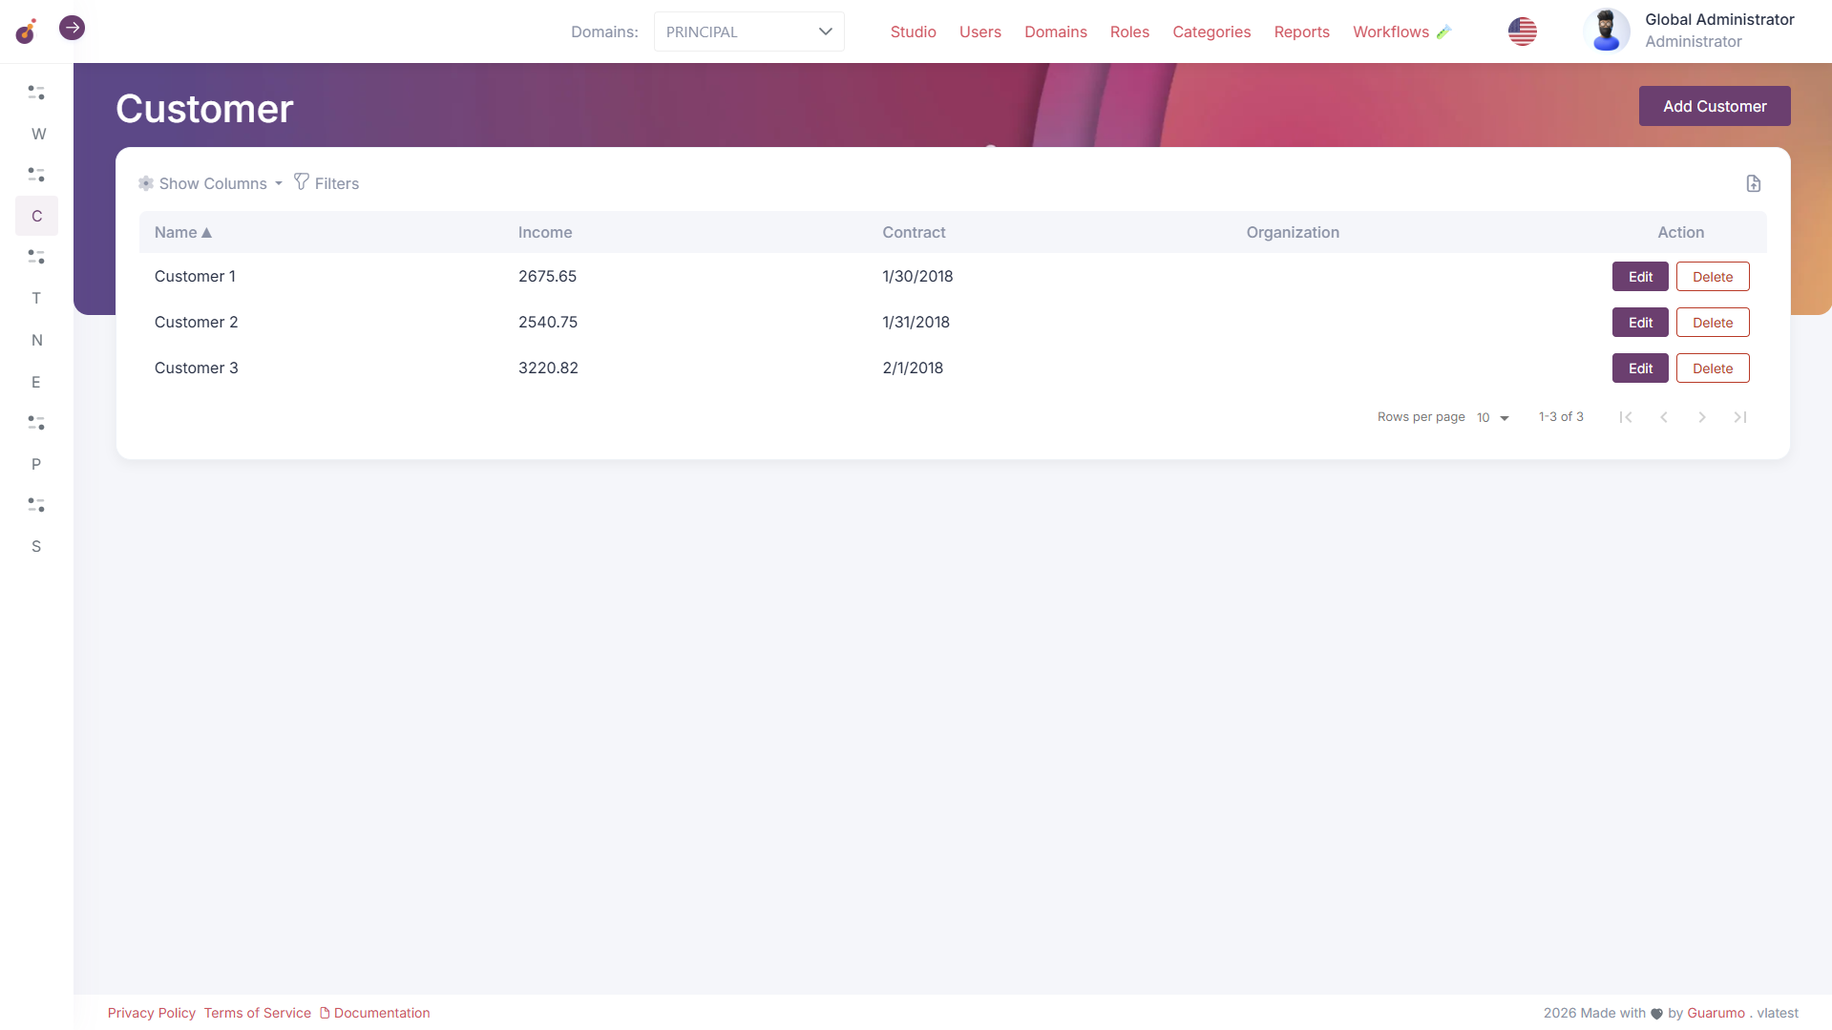This screenshot has height=1030, width=1832.
Task: Go to the last page icon
Action: pos(1739,417)
